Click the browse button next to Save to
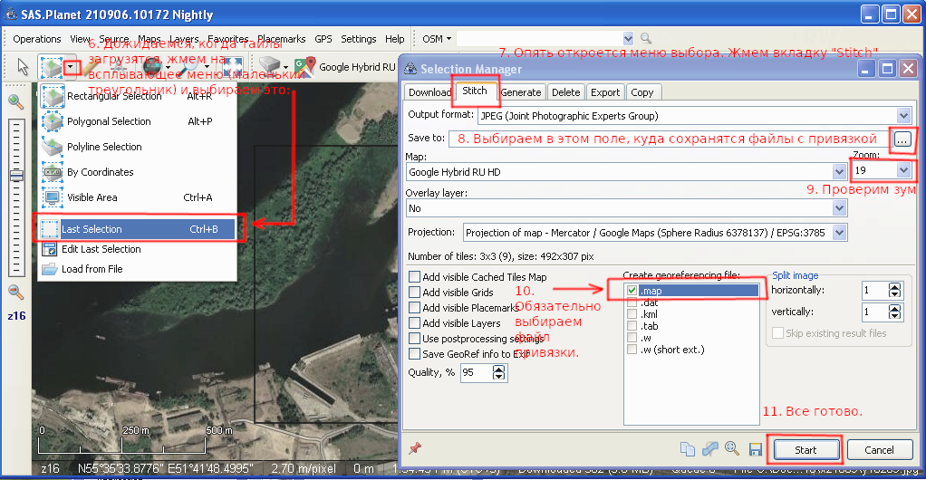This screenshot has width=926, height=480. pyautogui.click(x=902, y=139)
